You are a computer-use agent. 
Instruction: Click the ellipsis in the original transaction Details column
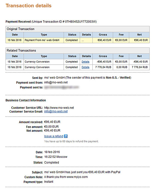(x=83, y=40)
